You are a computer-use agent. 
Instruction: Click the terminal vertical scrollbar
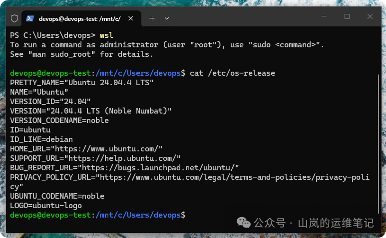379,144
